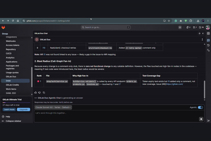Open the !7 merge request link
This screenshot has height=141, width=211.
coord(120,84)
